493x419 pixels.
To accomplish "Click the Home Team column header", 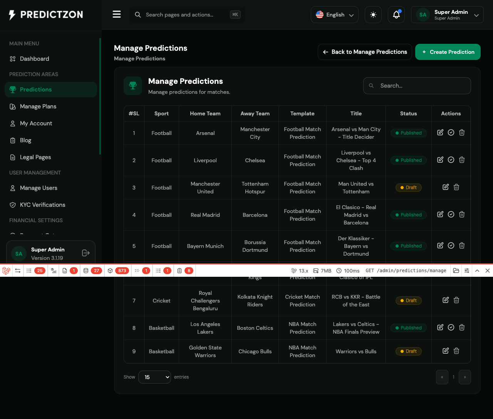I will pos(205,113).
